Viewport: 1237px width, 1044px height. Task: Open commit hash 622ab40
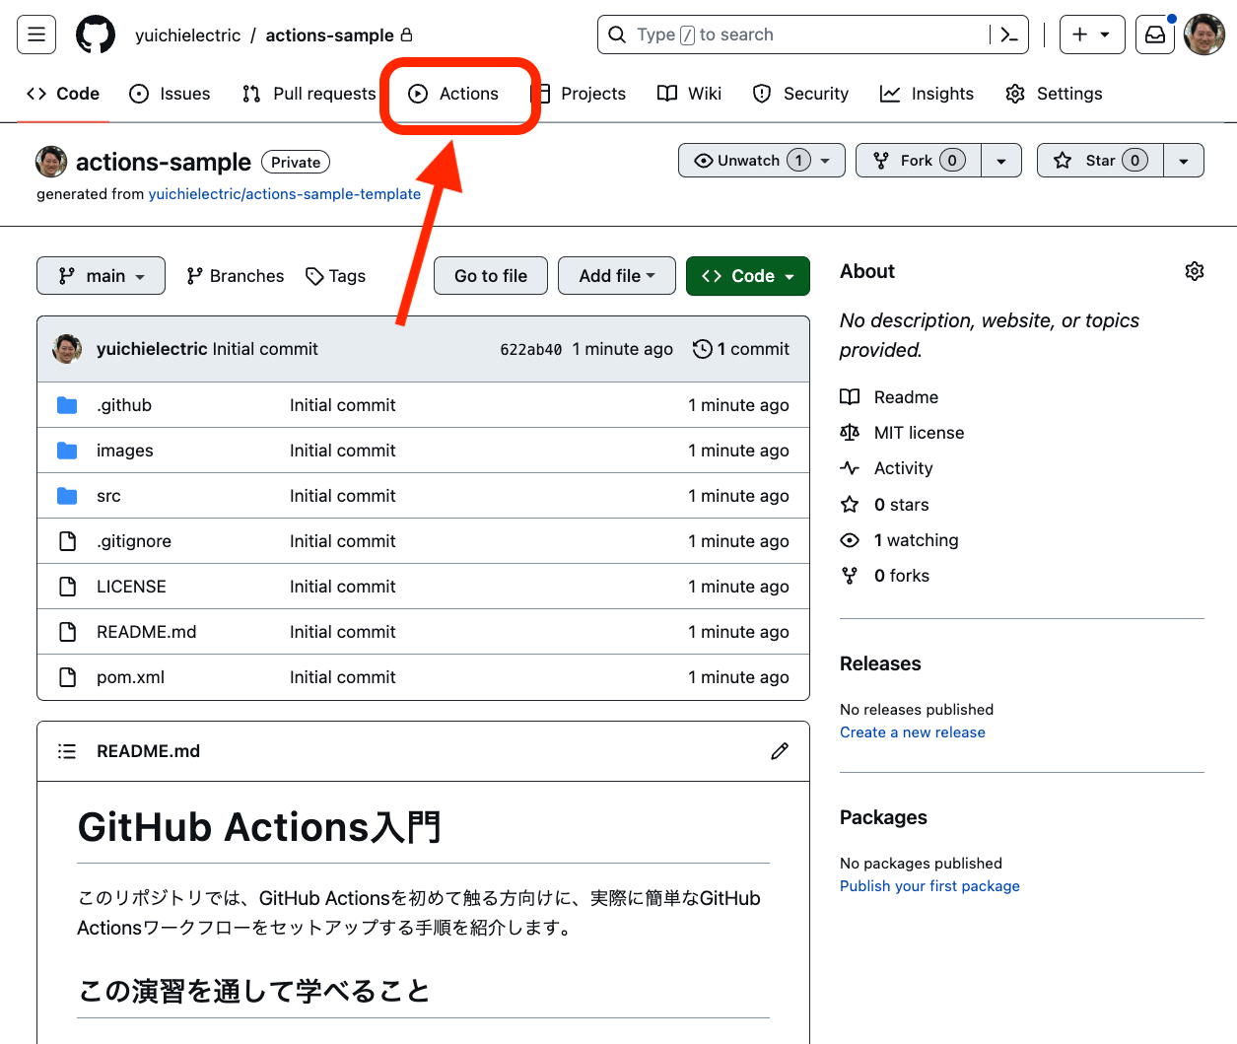(531, 349)
